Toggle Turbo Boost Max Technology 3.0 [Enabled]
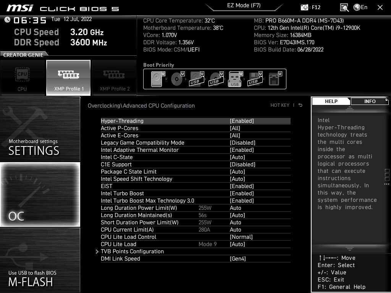The image size is (391, 293). click(242, 200)
